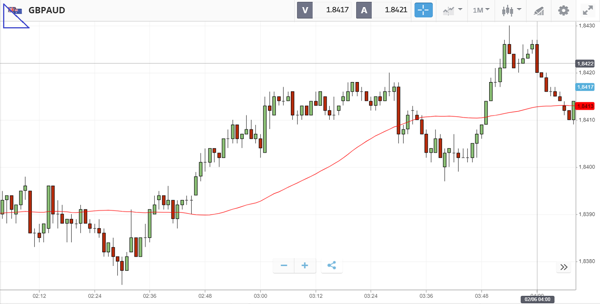The height and width of the screenshot is (304, 600).
Task: Click the GBPAUD symbol name
Action: click(x=47, y=10)
